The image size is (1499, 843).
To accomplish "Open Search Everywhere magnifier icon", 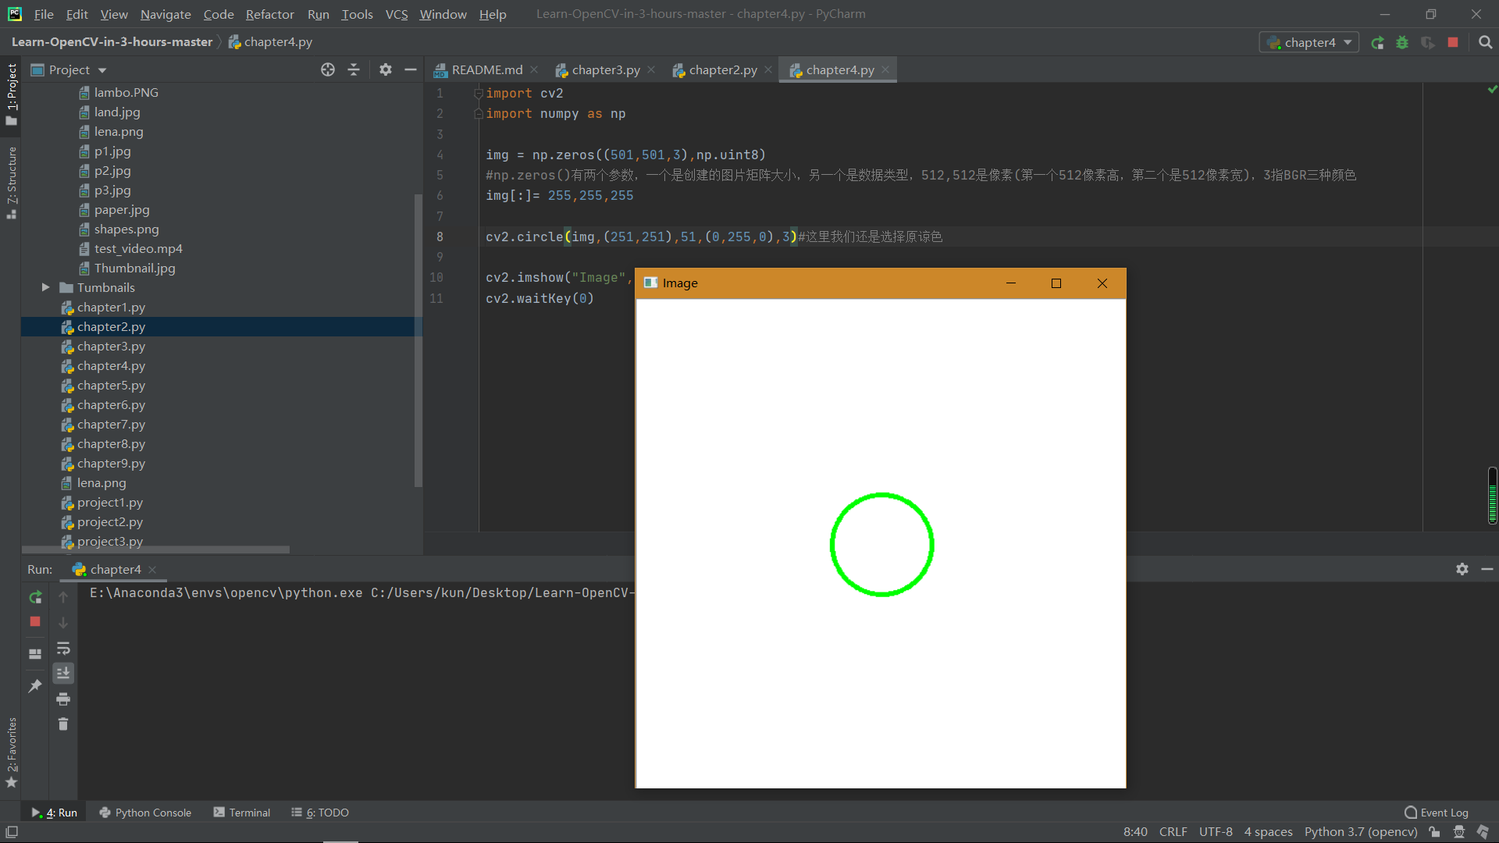I will [1486, 43].
